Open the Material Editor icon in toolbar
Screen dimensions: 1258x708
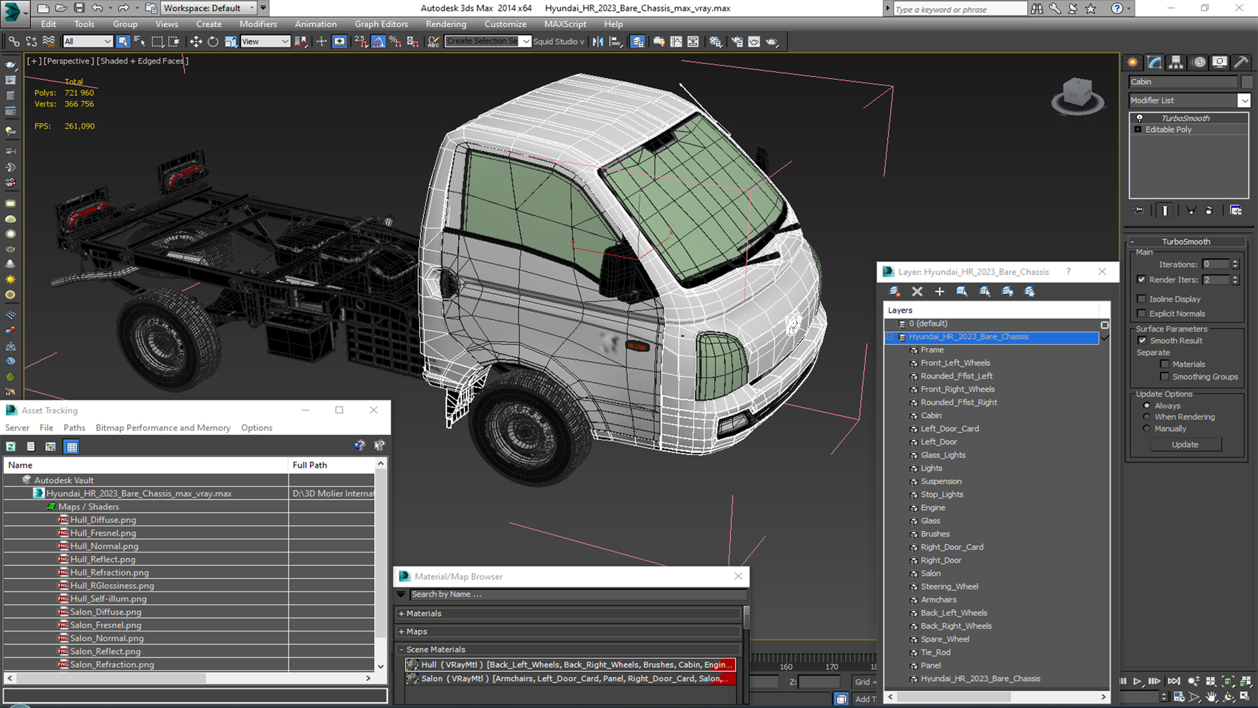715,41
